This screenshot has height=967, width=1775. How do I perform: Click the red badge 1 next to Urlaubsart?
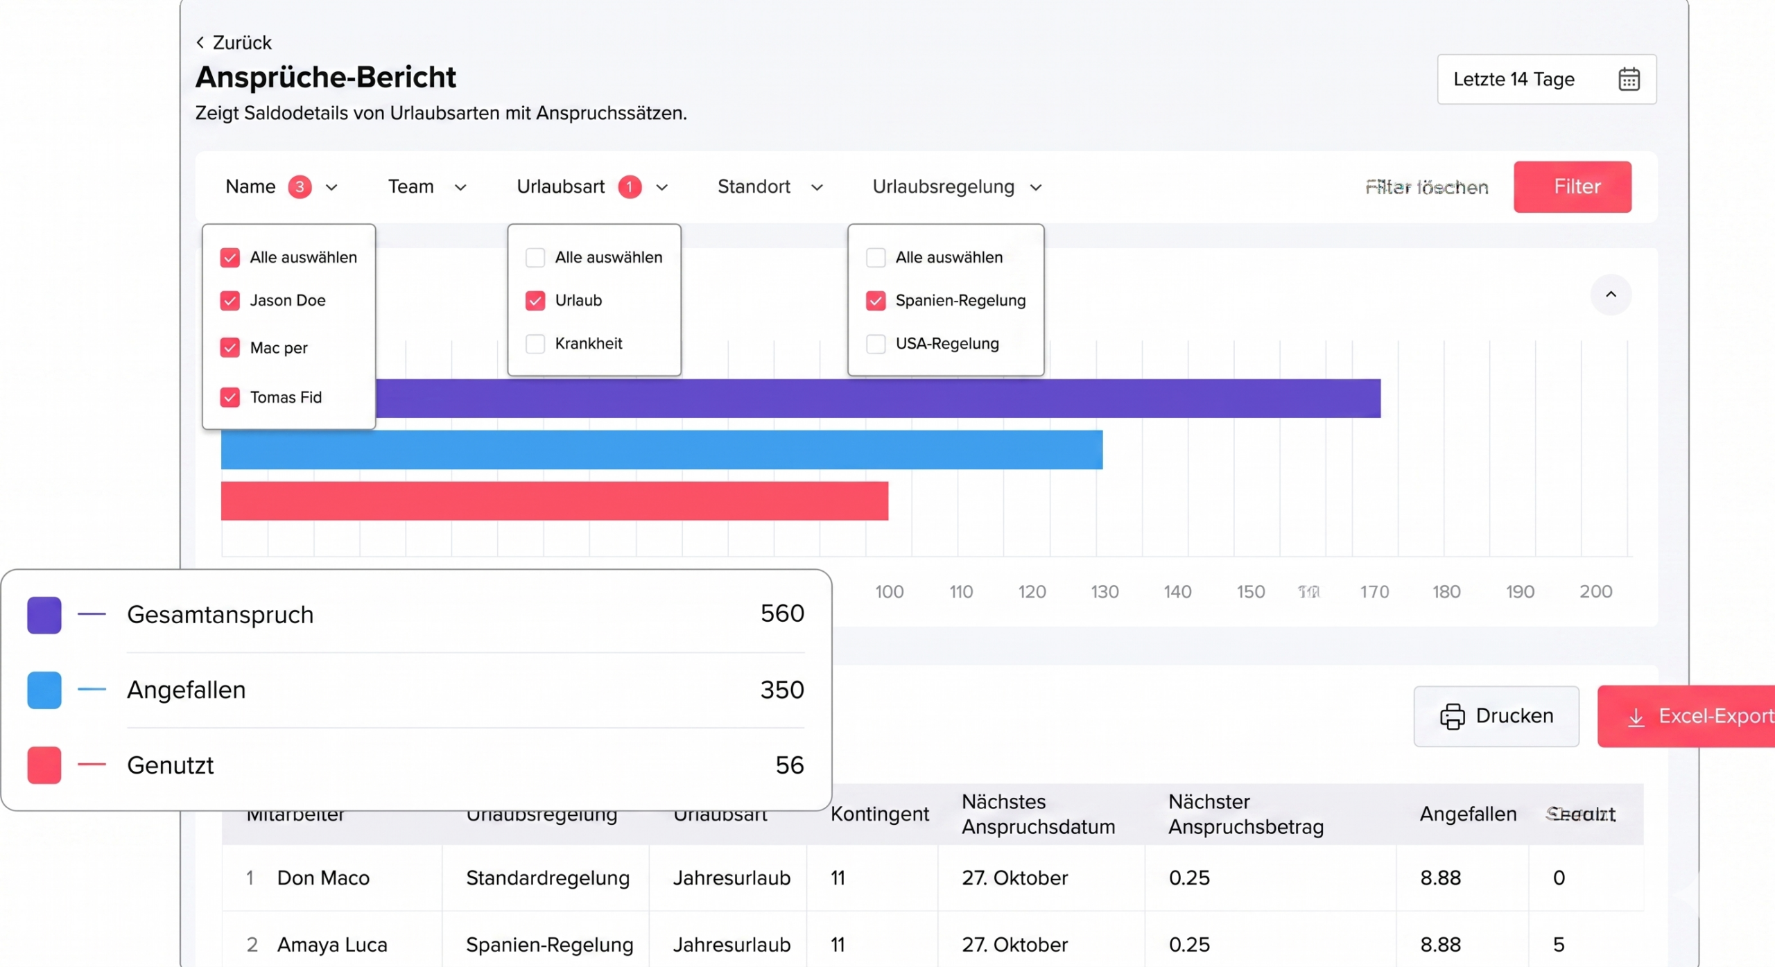point(629,187)
